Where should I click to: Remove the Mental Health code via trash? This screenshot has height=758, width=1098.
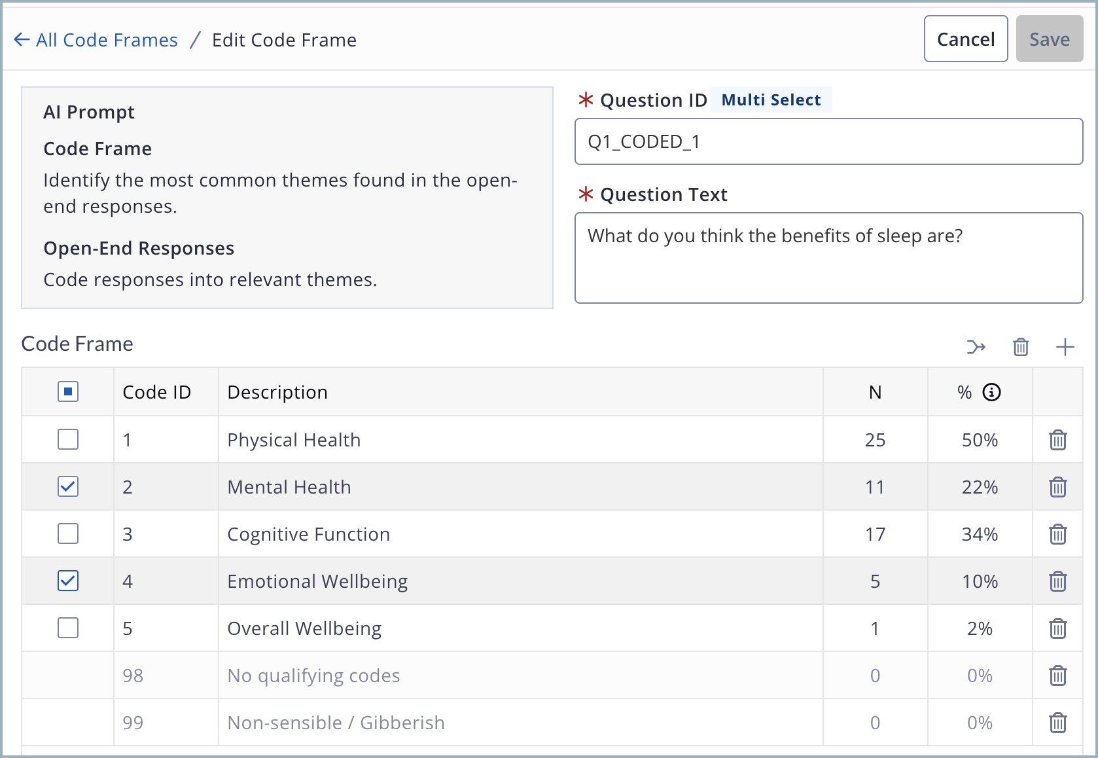tap(1058, 487)
